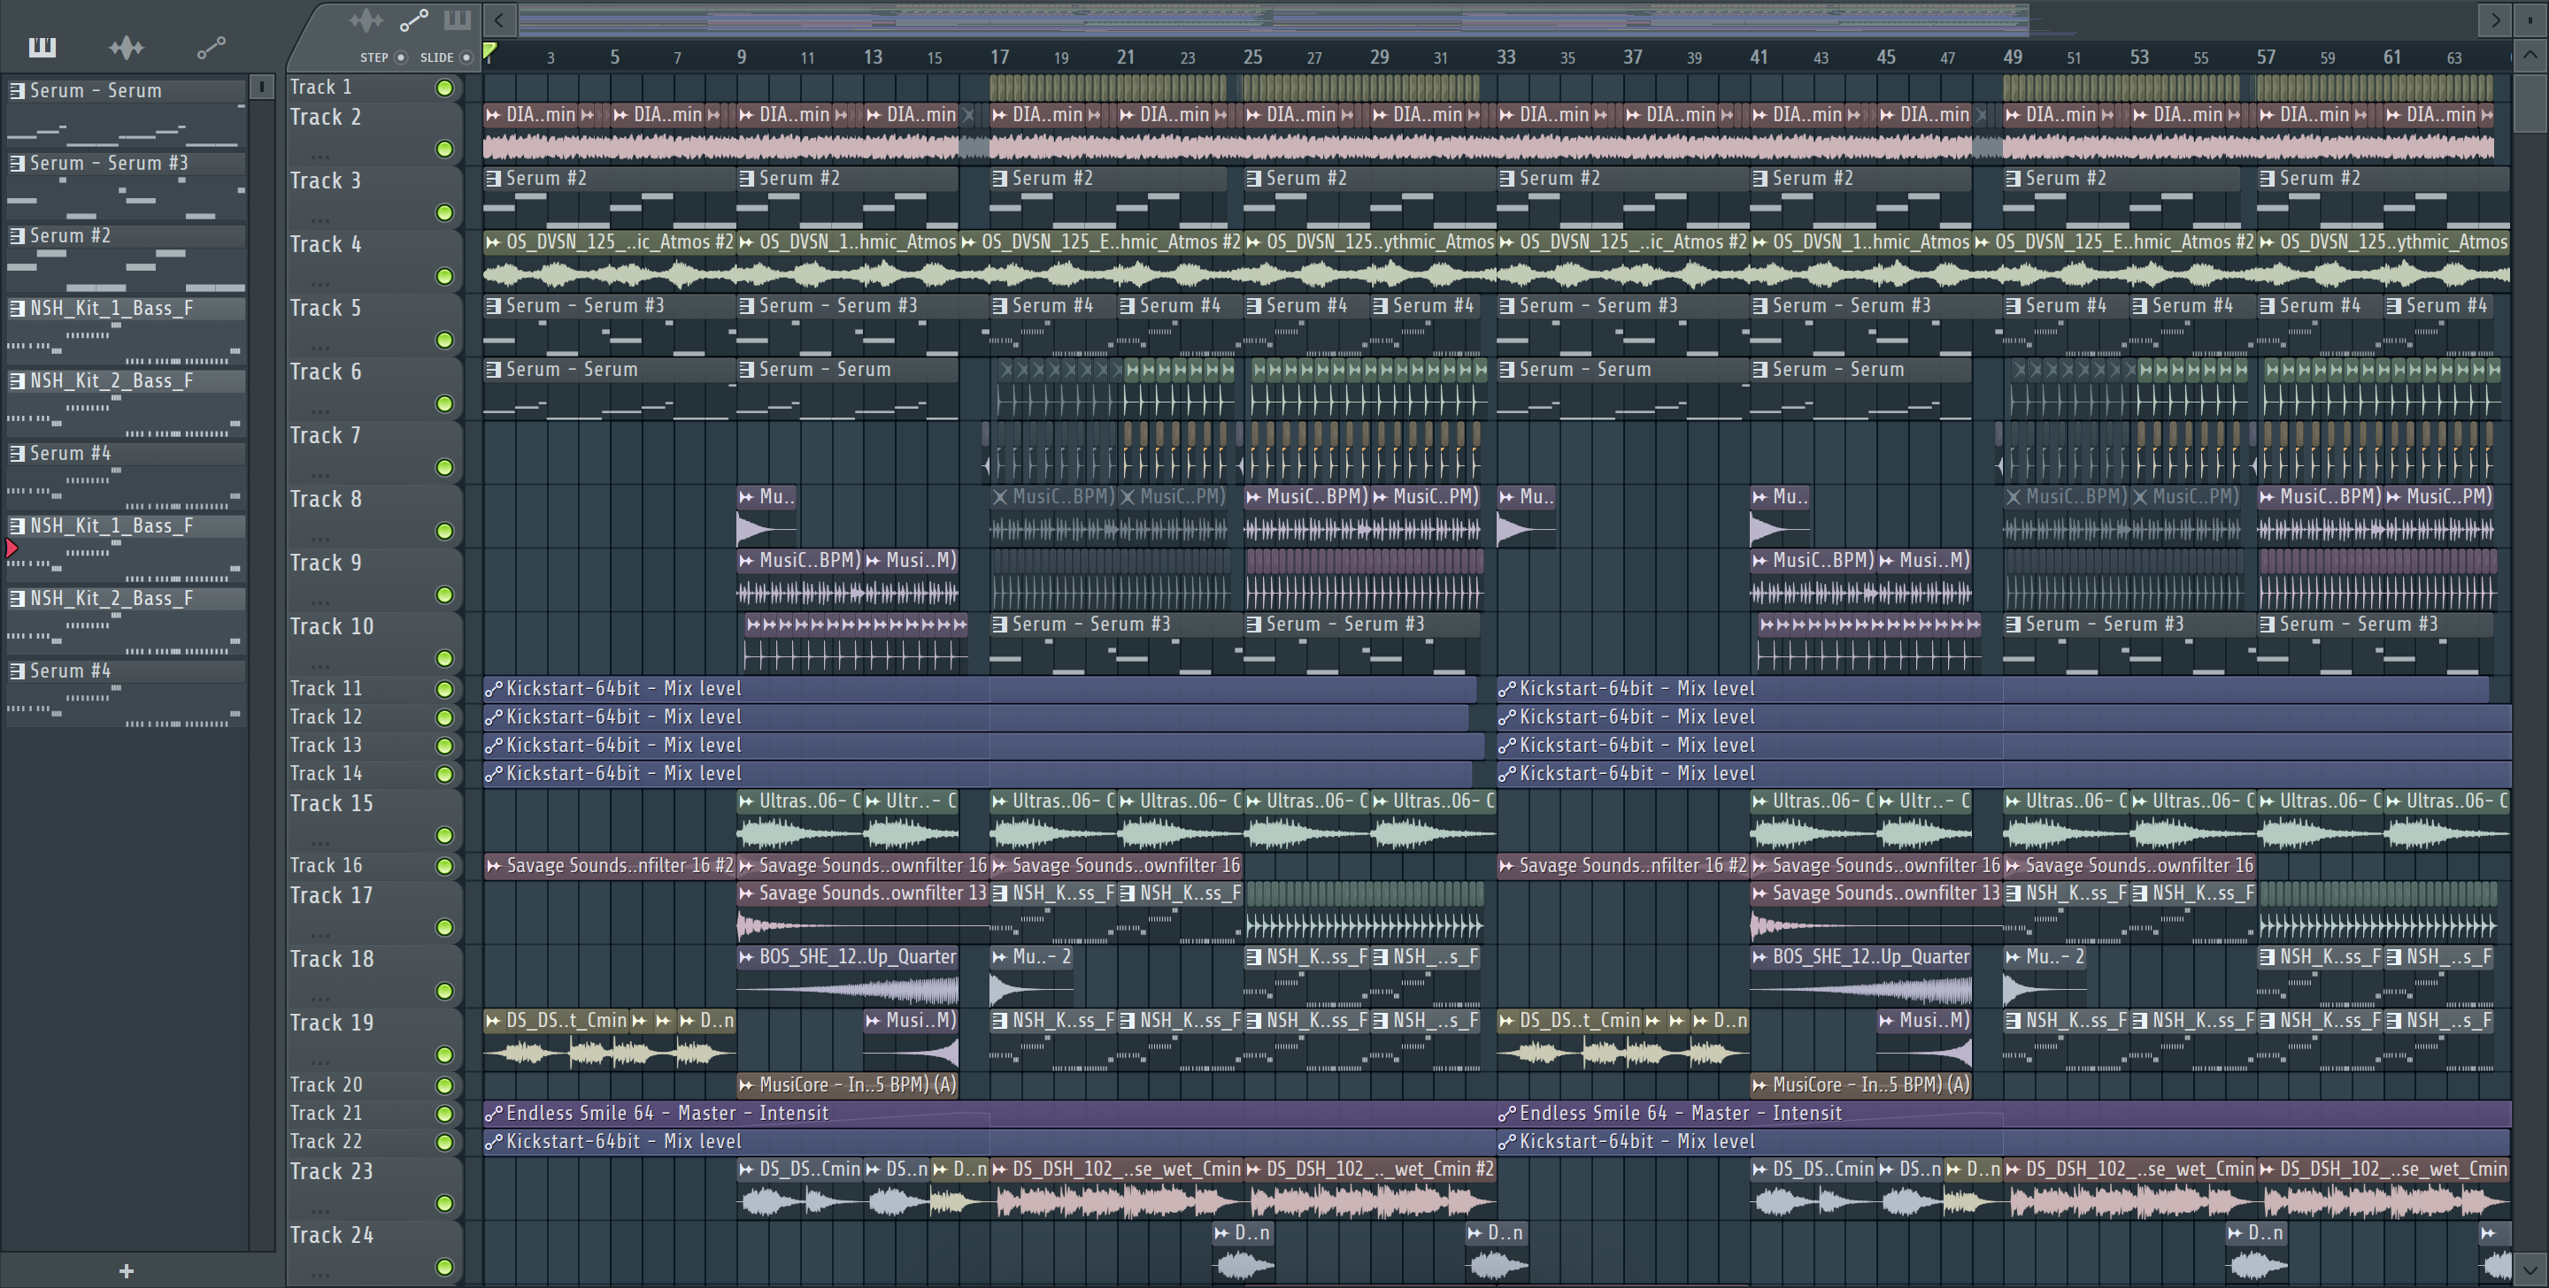Open first Serum #2 clip menu on Track 3
Screen dimensions: 2549x1288
(x=493, y=179)
